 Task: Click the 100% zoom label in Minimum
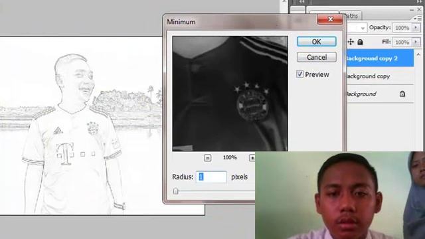230,157
